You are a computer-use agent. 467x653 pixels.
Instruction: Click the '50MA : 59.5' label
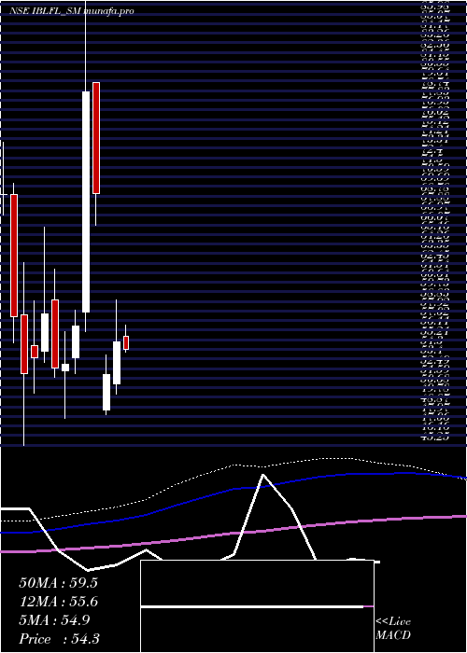coord(58,583)
